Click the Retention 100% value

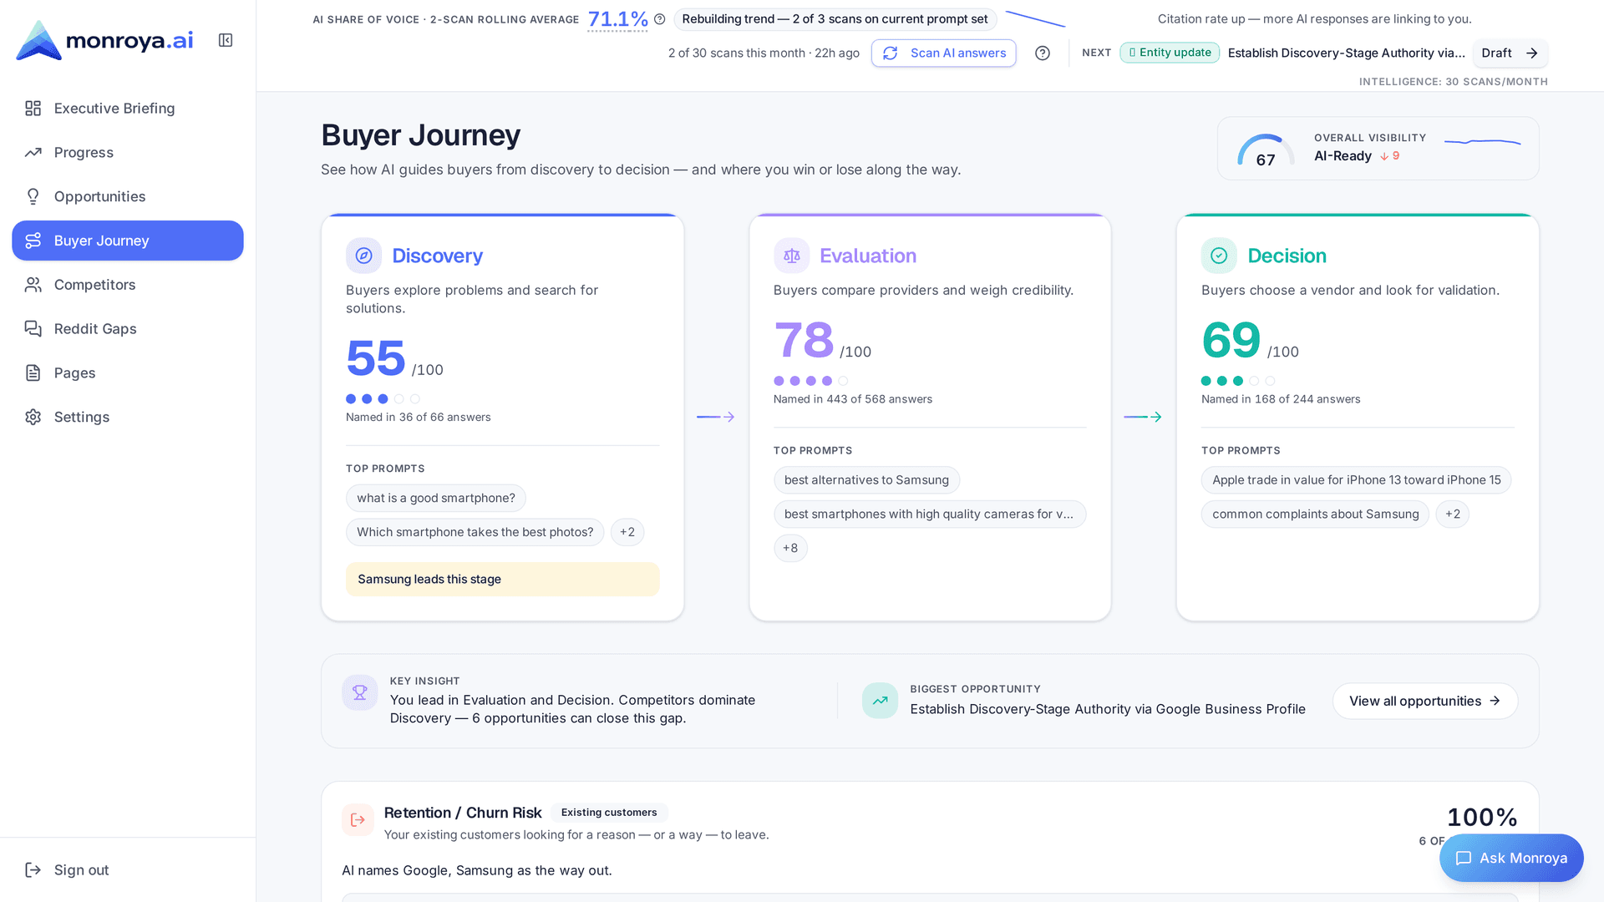[1482, 818]
